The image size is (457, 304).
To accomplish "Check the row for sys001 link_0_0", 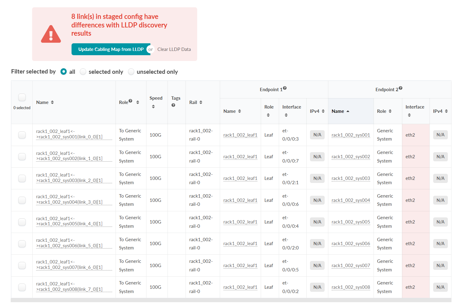I will 22,135.
